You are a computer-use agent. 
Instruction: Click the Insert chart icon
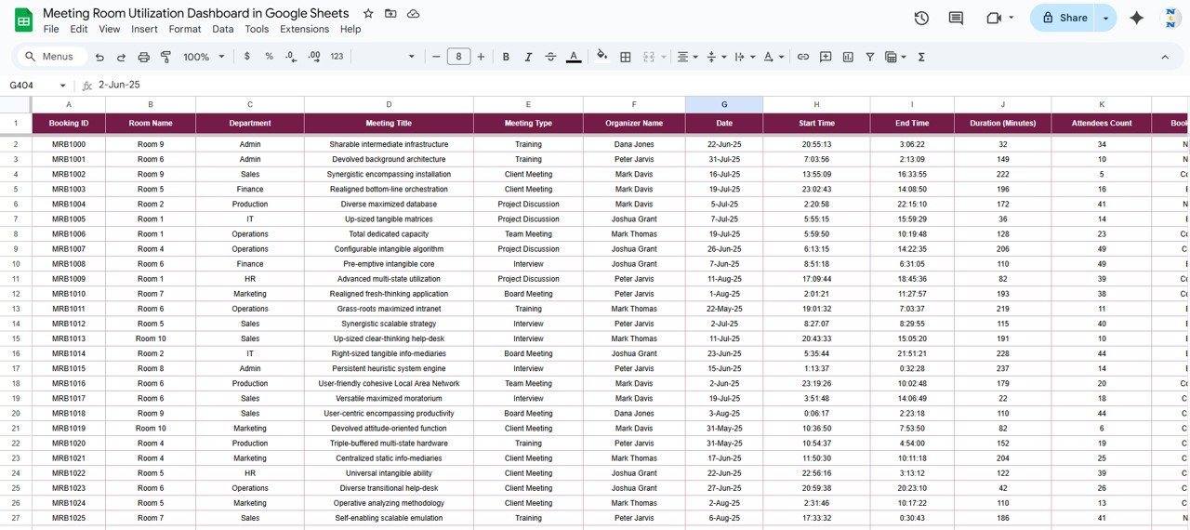click(848, 57)
